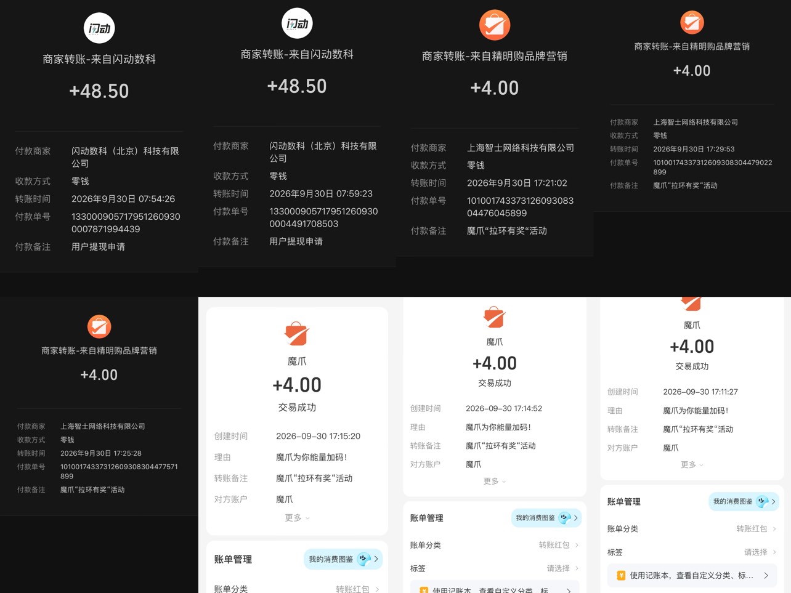791x593 pixels.
Task: Select the title 商家转账-来自闪动数科 above 07:54:26
Action: (99, 59)
